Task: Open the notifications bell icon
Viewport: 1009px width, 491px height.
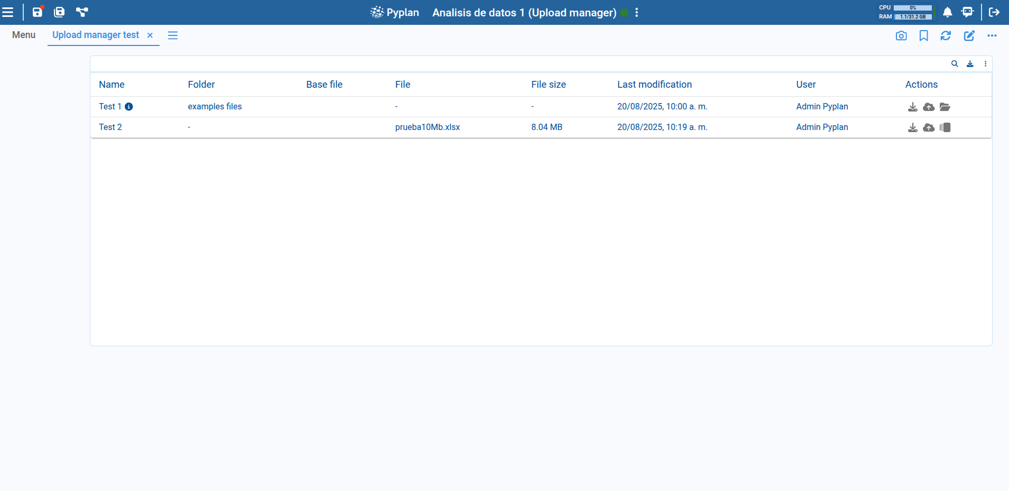Action: [947, 12]
